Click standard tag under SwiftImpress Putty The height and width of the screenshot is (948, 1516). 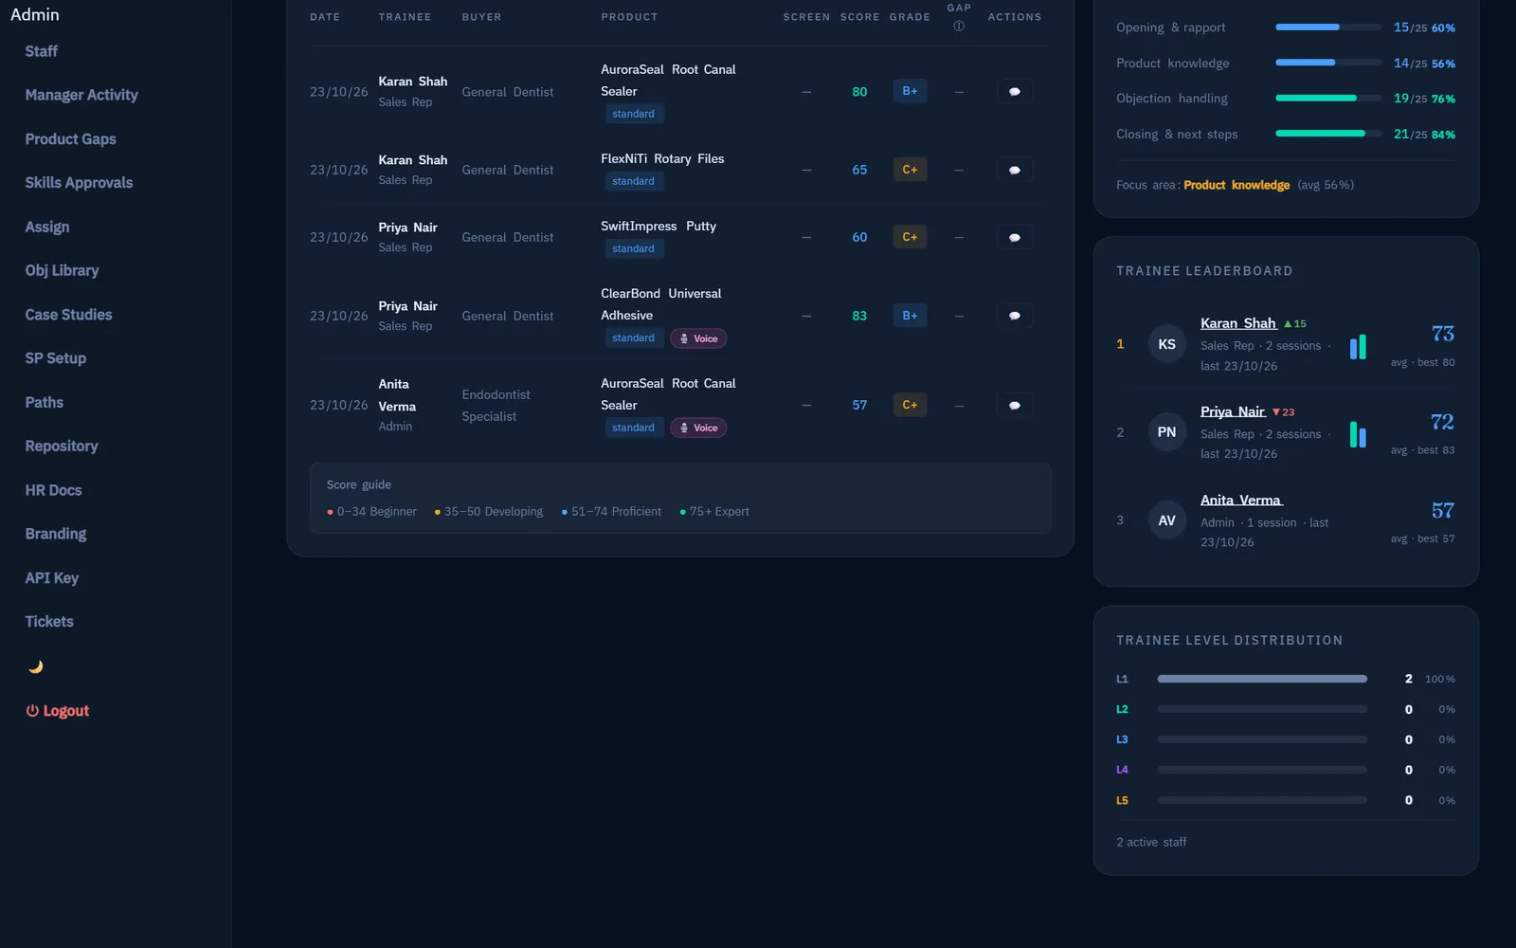pos(633,249)
